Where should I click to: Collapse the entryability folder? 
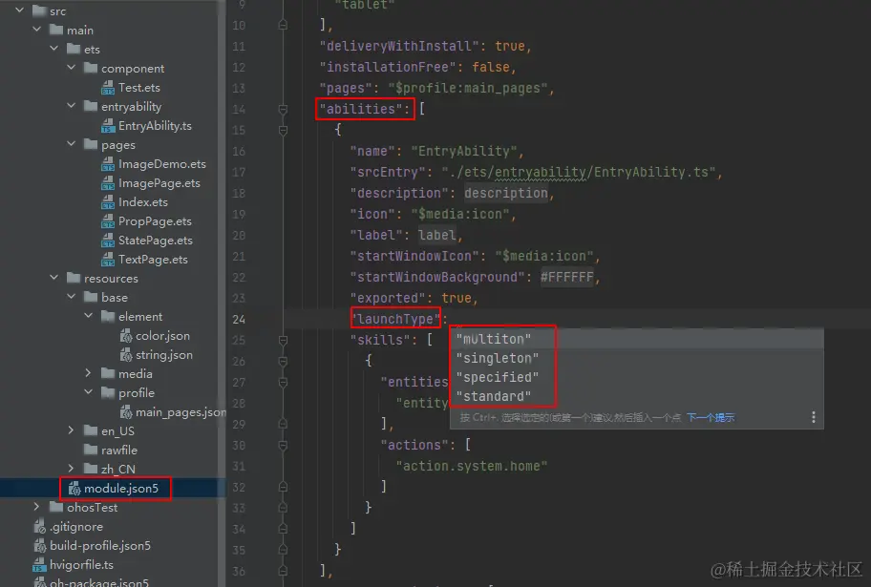pyautogui.click(x=71, y=106)
